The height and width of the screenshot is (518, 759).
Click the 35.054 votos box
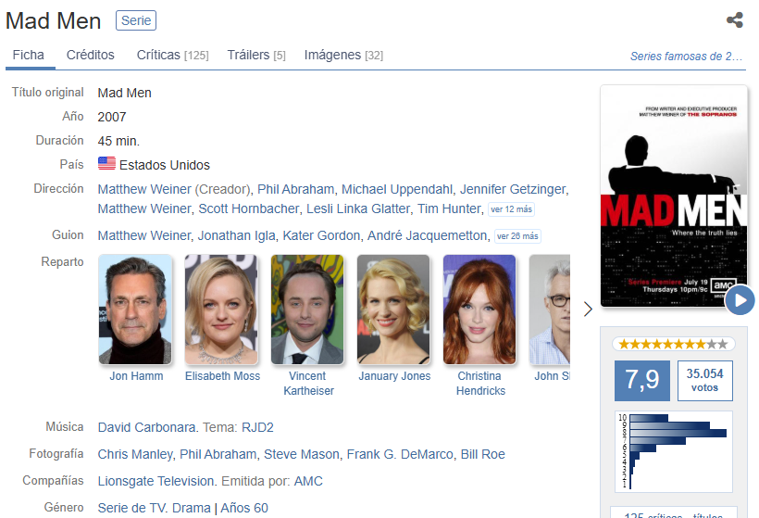point(704,380)
